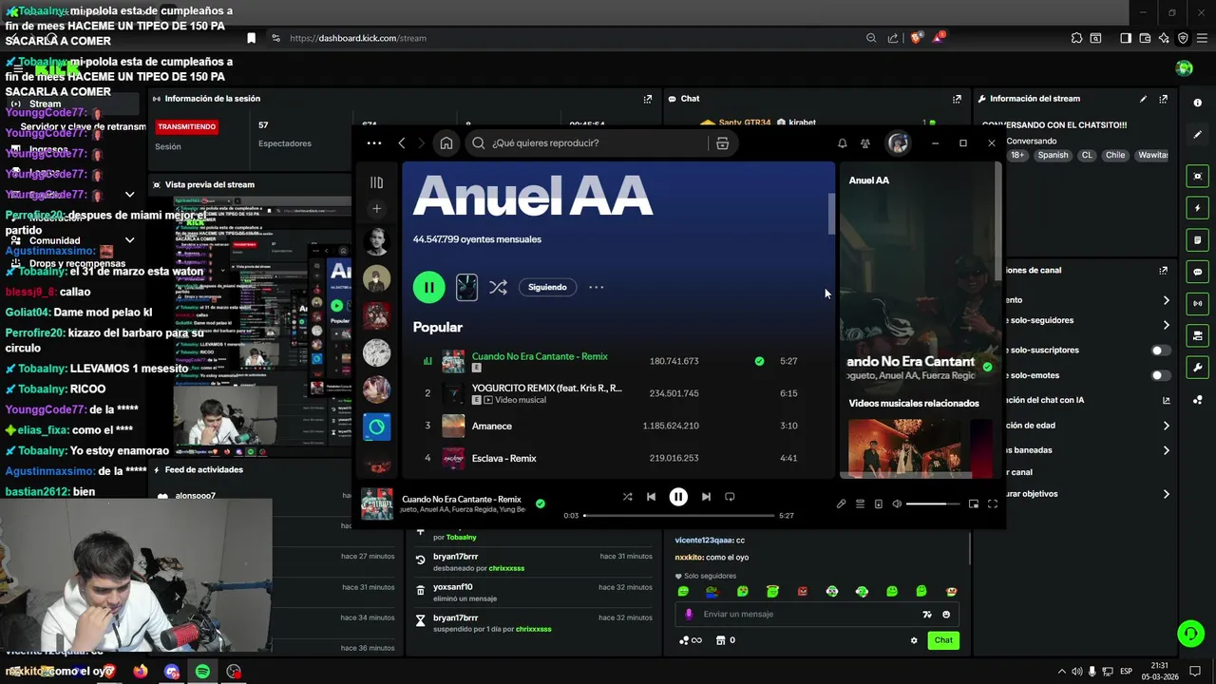Open emote picker smiley icon
Image resolution: width=1216 pixels, height=684 pixels.
point(946,615)
